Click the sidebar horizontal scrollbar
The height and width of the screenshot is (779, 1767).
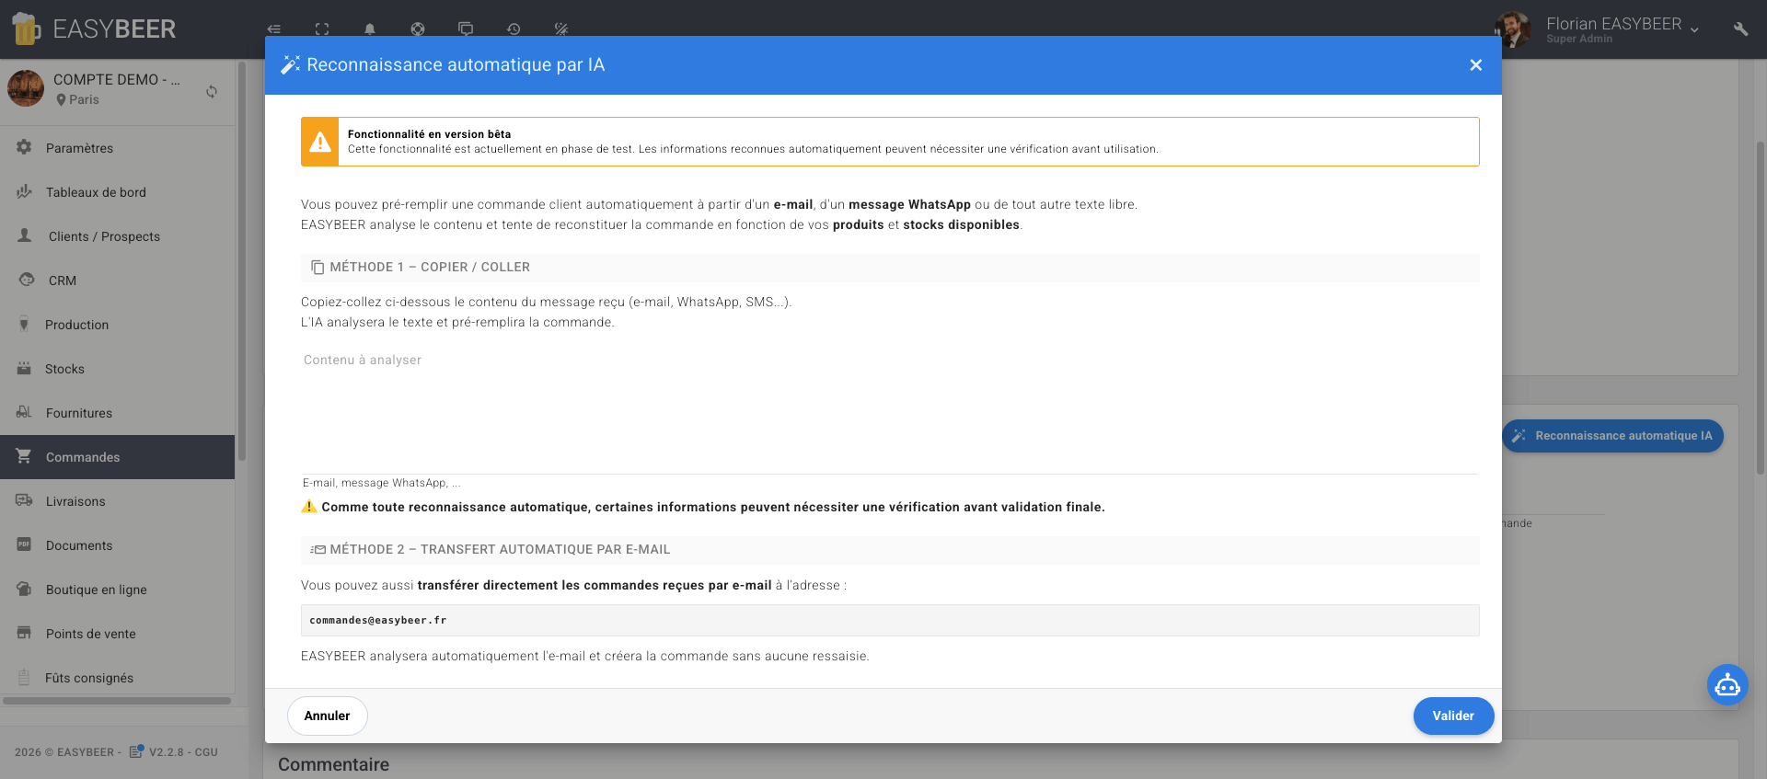[x=117, y=701]
